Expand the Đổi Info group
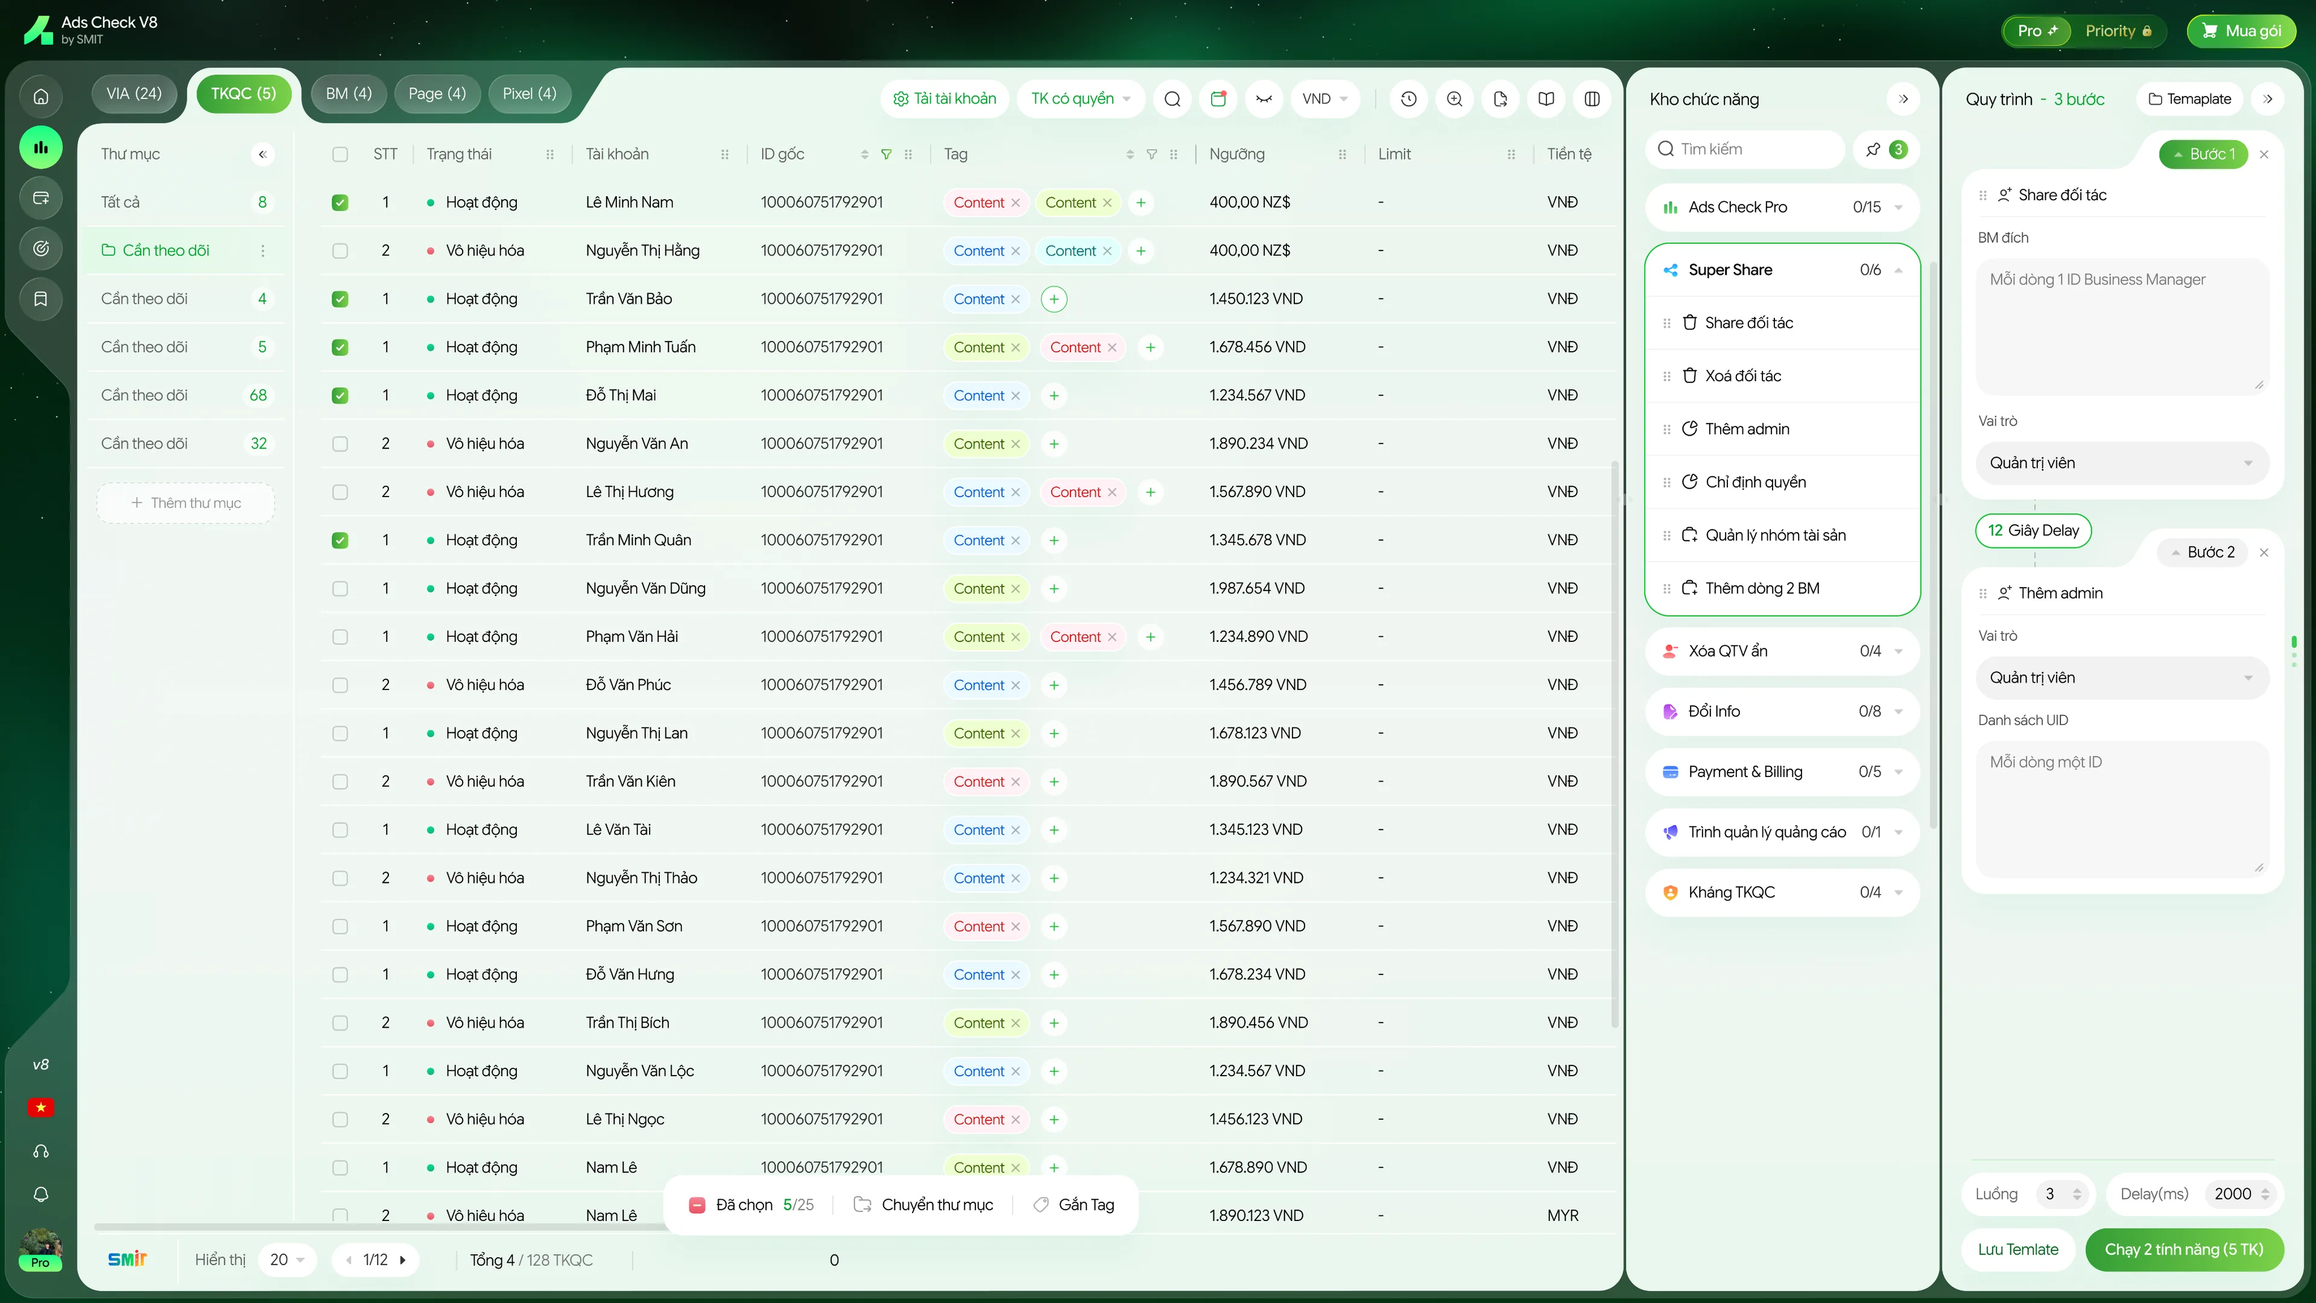 coord(1782,711)
